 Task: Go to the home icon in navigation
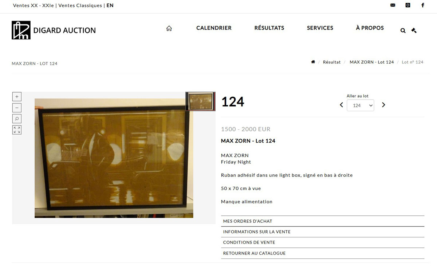coord(169,28)
